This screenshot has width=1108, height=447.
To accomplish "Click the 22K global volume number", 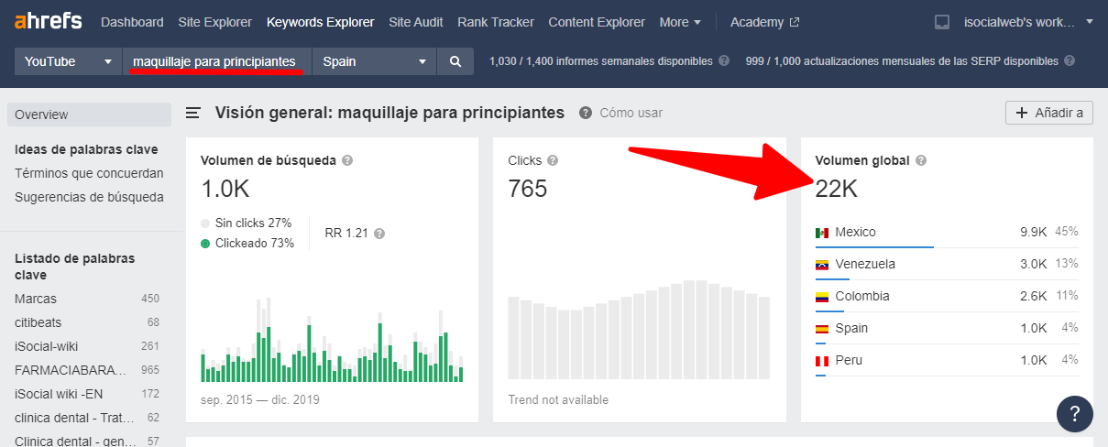I will coord(837,189).
